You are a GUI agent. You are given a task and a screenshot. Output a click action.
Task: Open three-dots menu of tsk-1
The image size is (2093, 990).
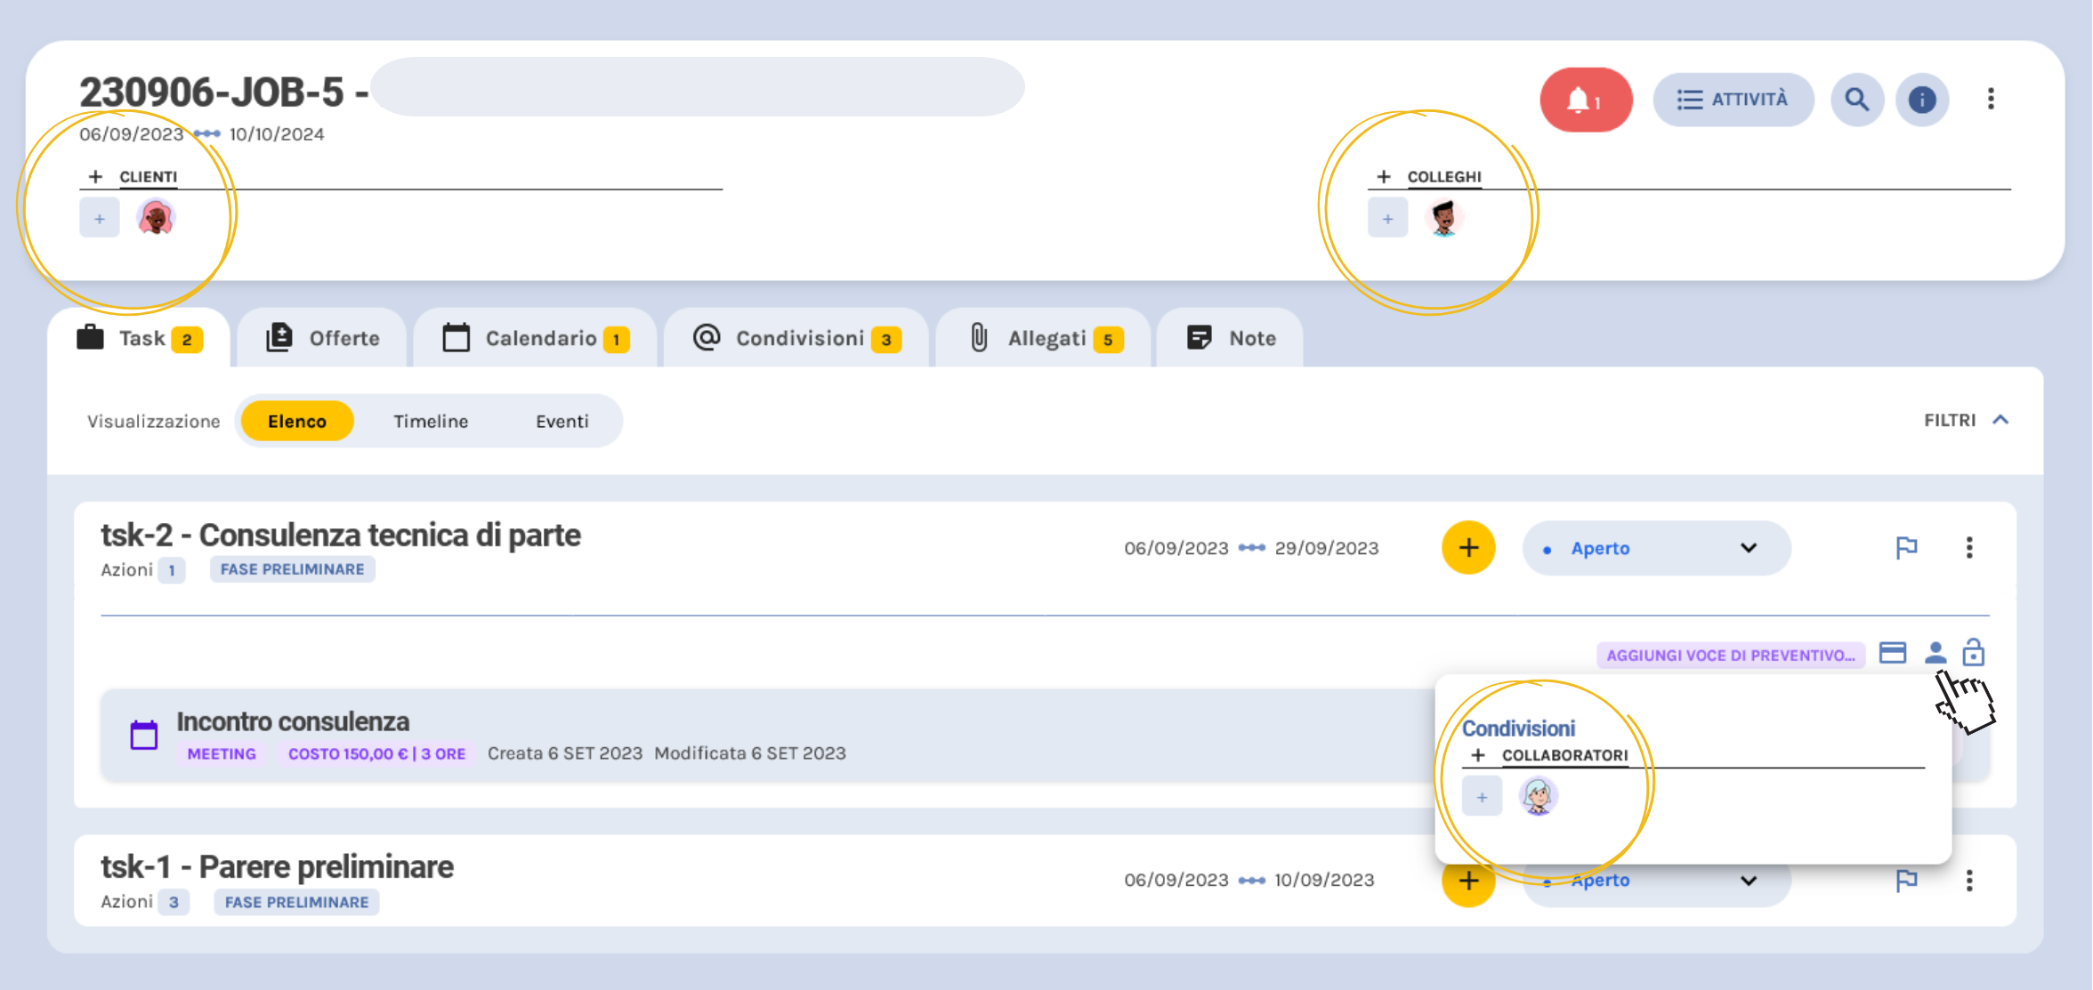click(1969, 881)
